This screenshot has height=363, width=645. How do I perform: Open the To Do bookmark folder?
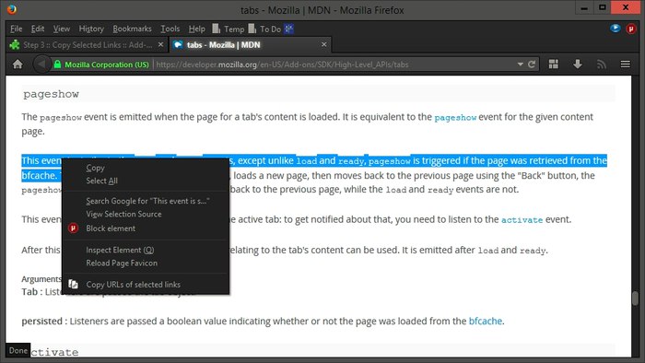tap(264, 29)
